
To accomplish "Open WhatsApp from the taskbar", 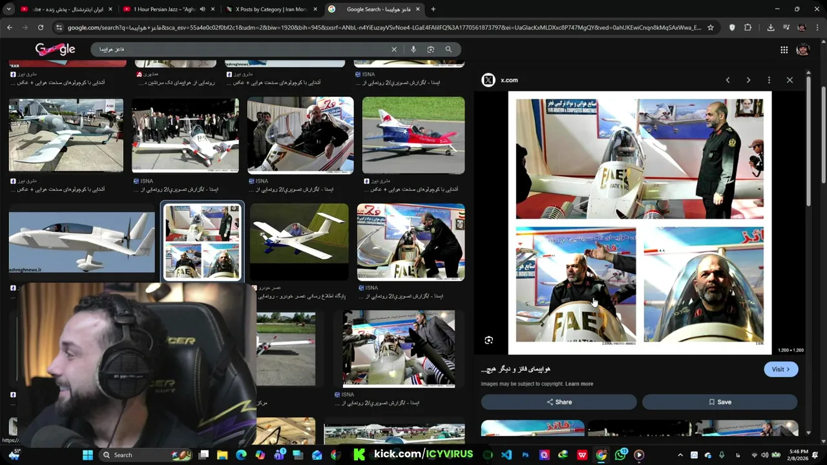I will 620,455.
